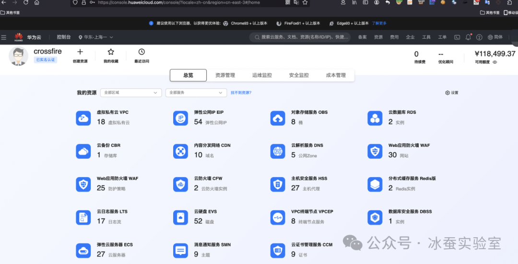The width and height of the screenshot is (518, 264).
Task: Open the 企业 top menu
Action: pyautogui.click(x=410, y=37)
